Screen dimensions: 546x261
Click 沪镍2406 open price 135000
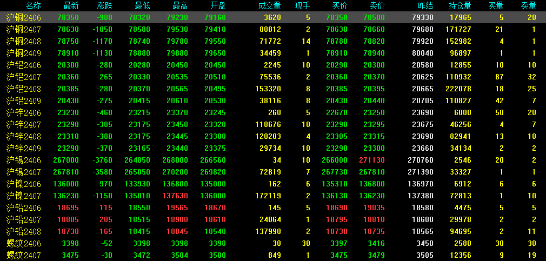(x=213, y=184)
